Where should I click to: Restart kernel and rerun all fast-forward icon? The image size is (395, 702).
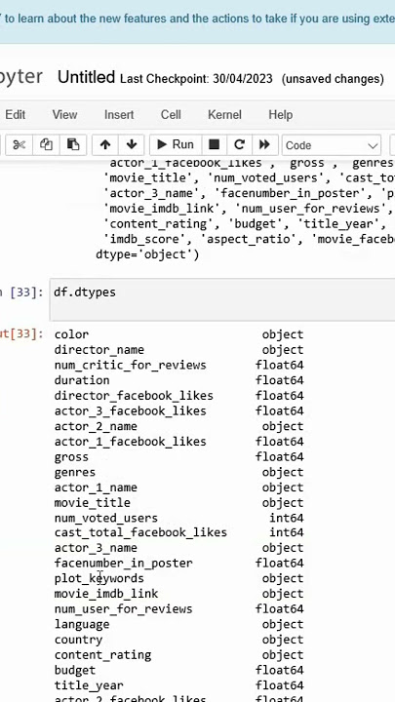[x=264, y=144]
